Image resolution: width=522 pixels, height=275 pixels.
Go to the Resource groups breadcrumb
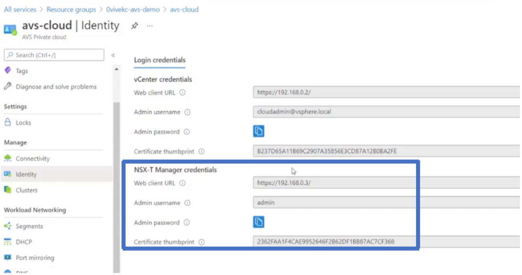pyautogui.click(x=71, y=9)
